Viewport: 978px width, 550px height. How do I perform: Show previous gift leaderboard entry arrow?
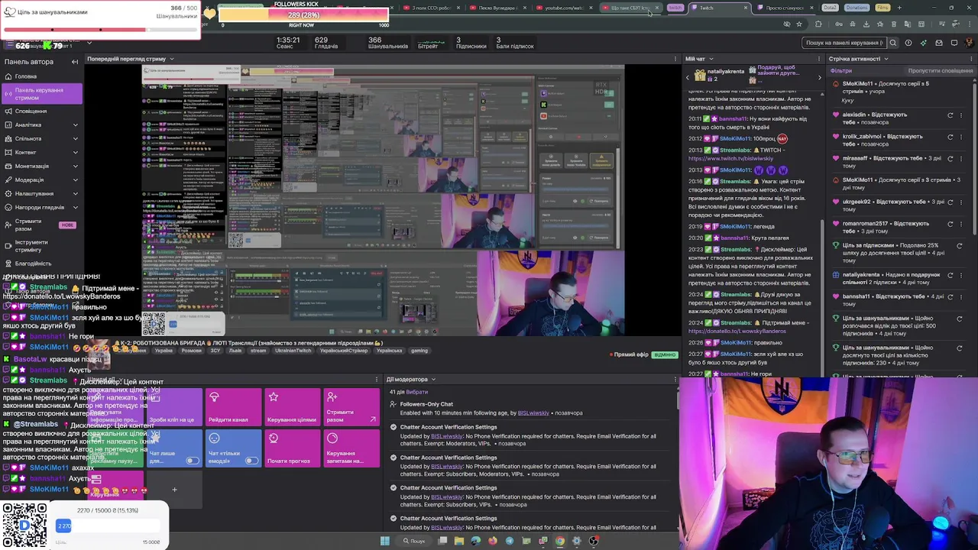(688, 76)
